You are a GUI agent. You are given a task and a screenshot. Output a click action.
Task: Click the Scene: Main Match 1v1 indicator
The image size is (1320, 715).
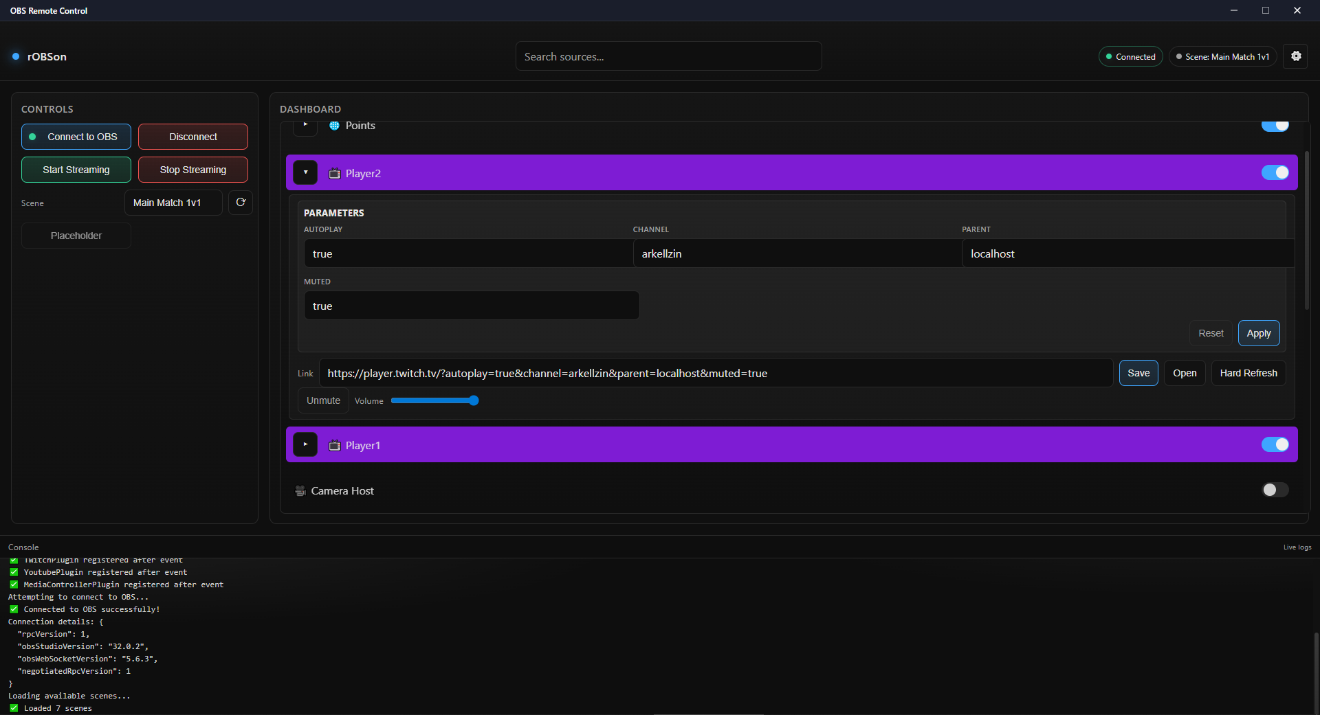click(x=1222, y=56)
